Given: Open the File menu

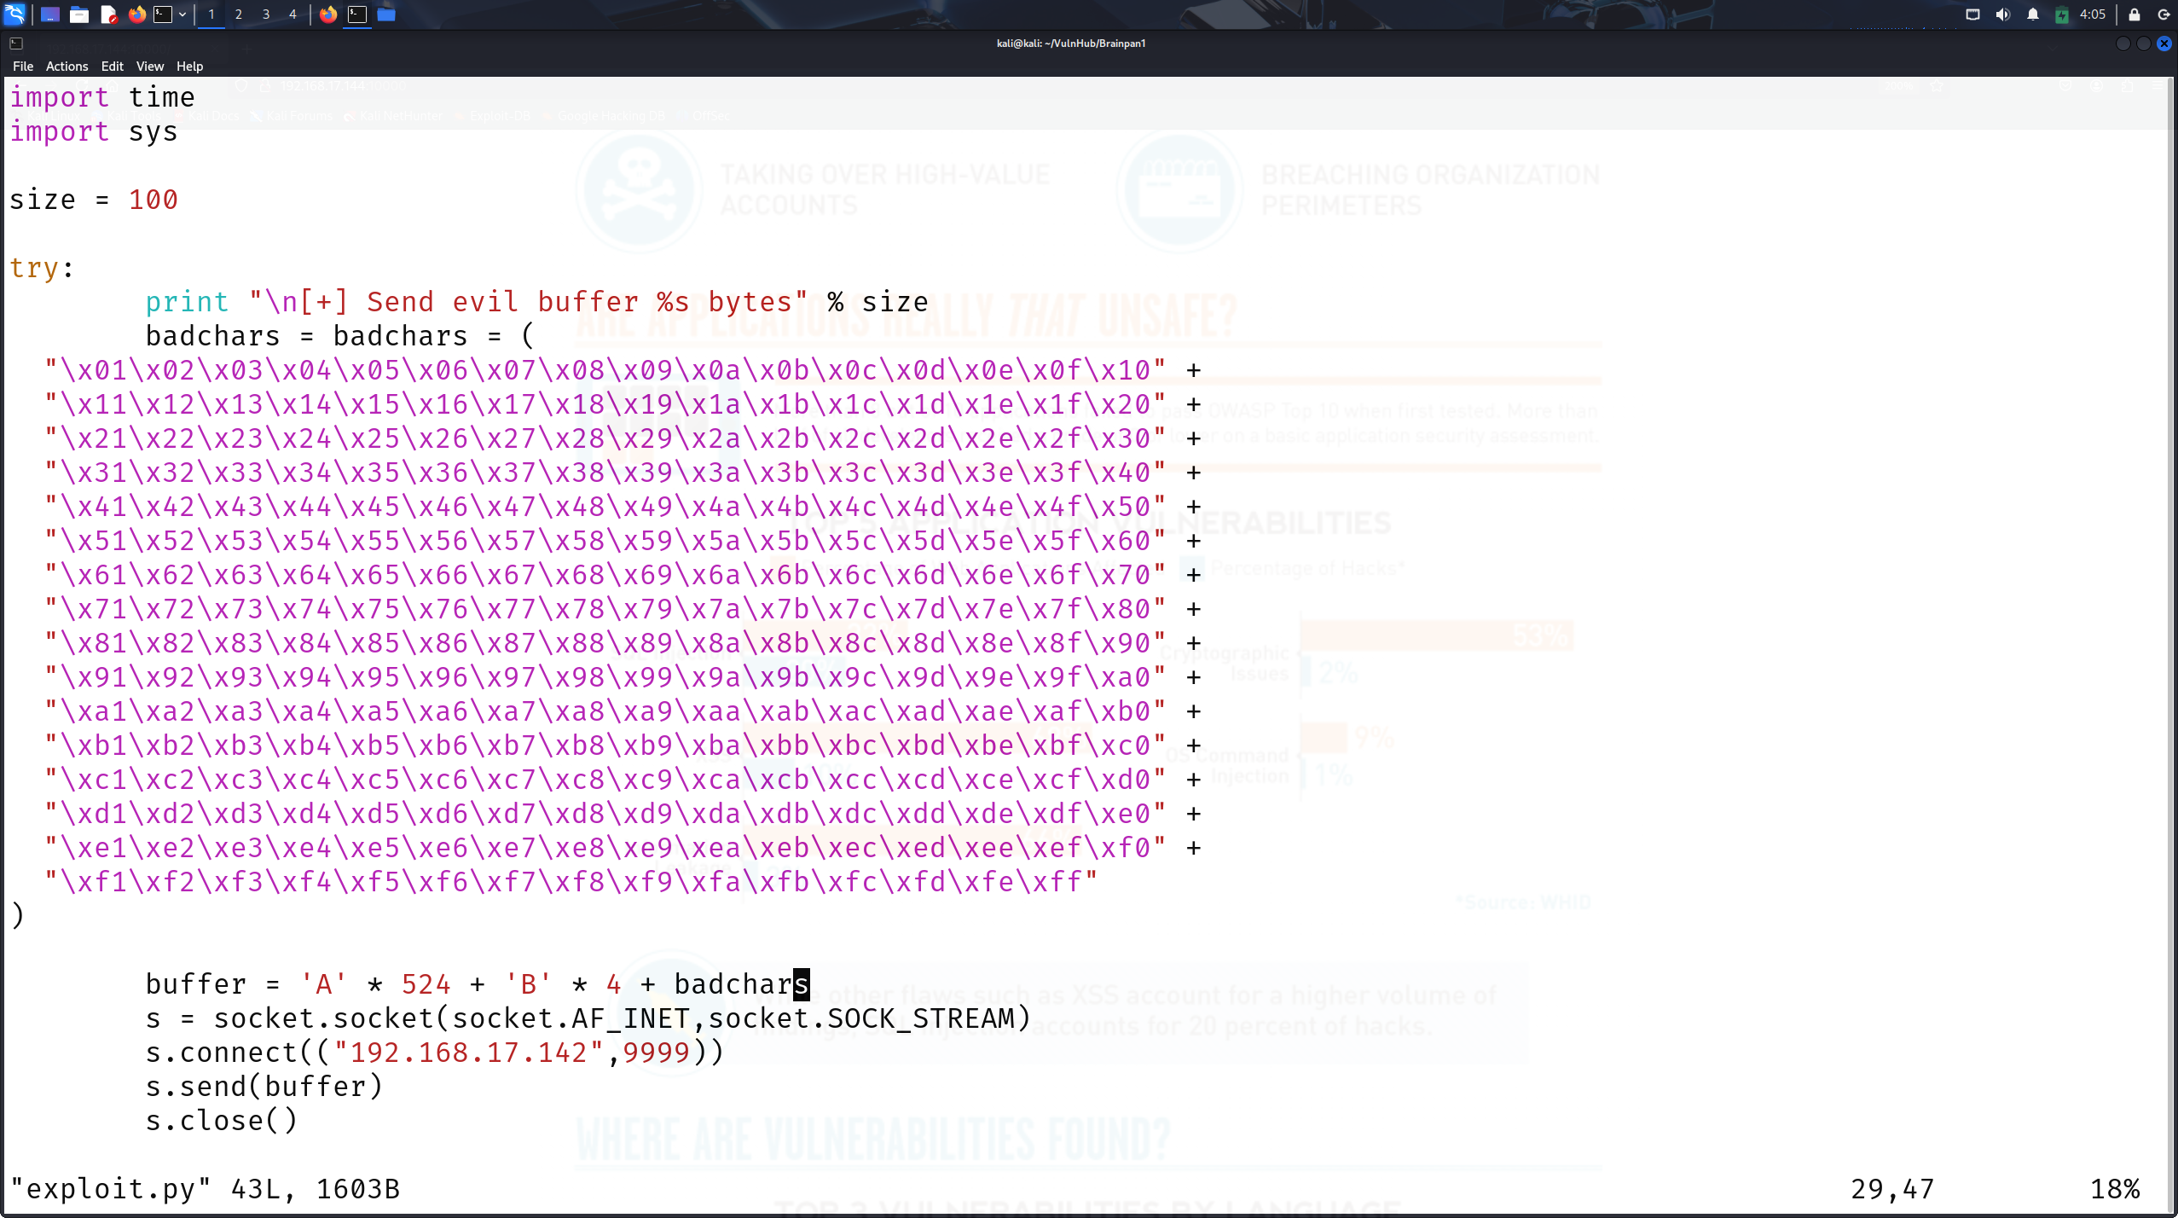Looking at the screenshot, I should point(23,66).
